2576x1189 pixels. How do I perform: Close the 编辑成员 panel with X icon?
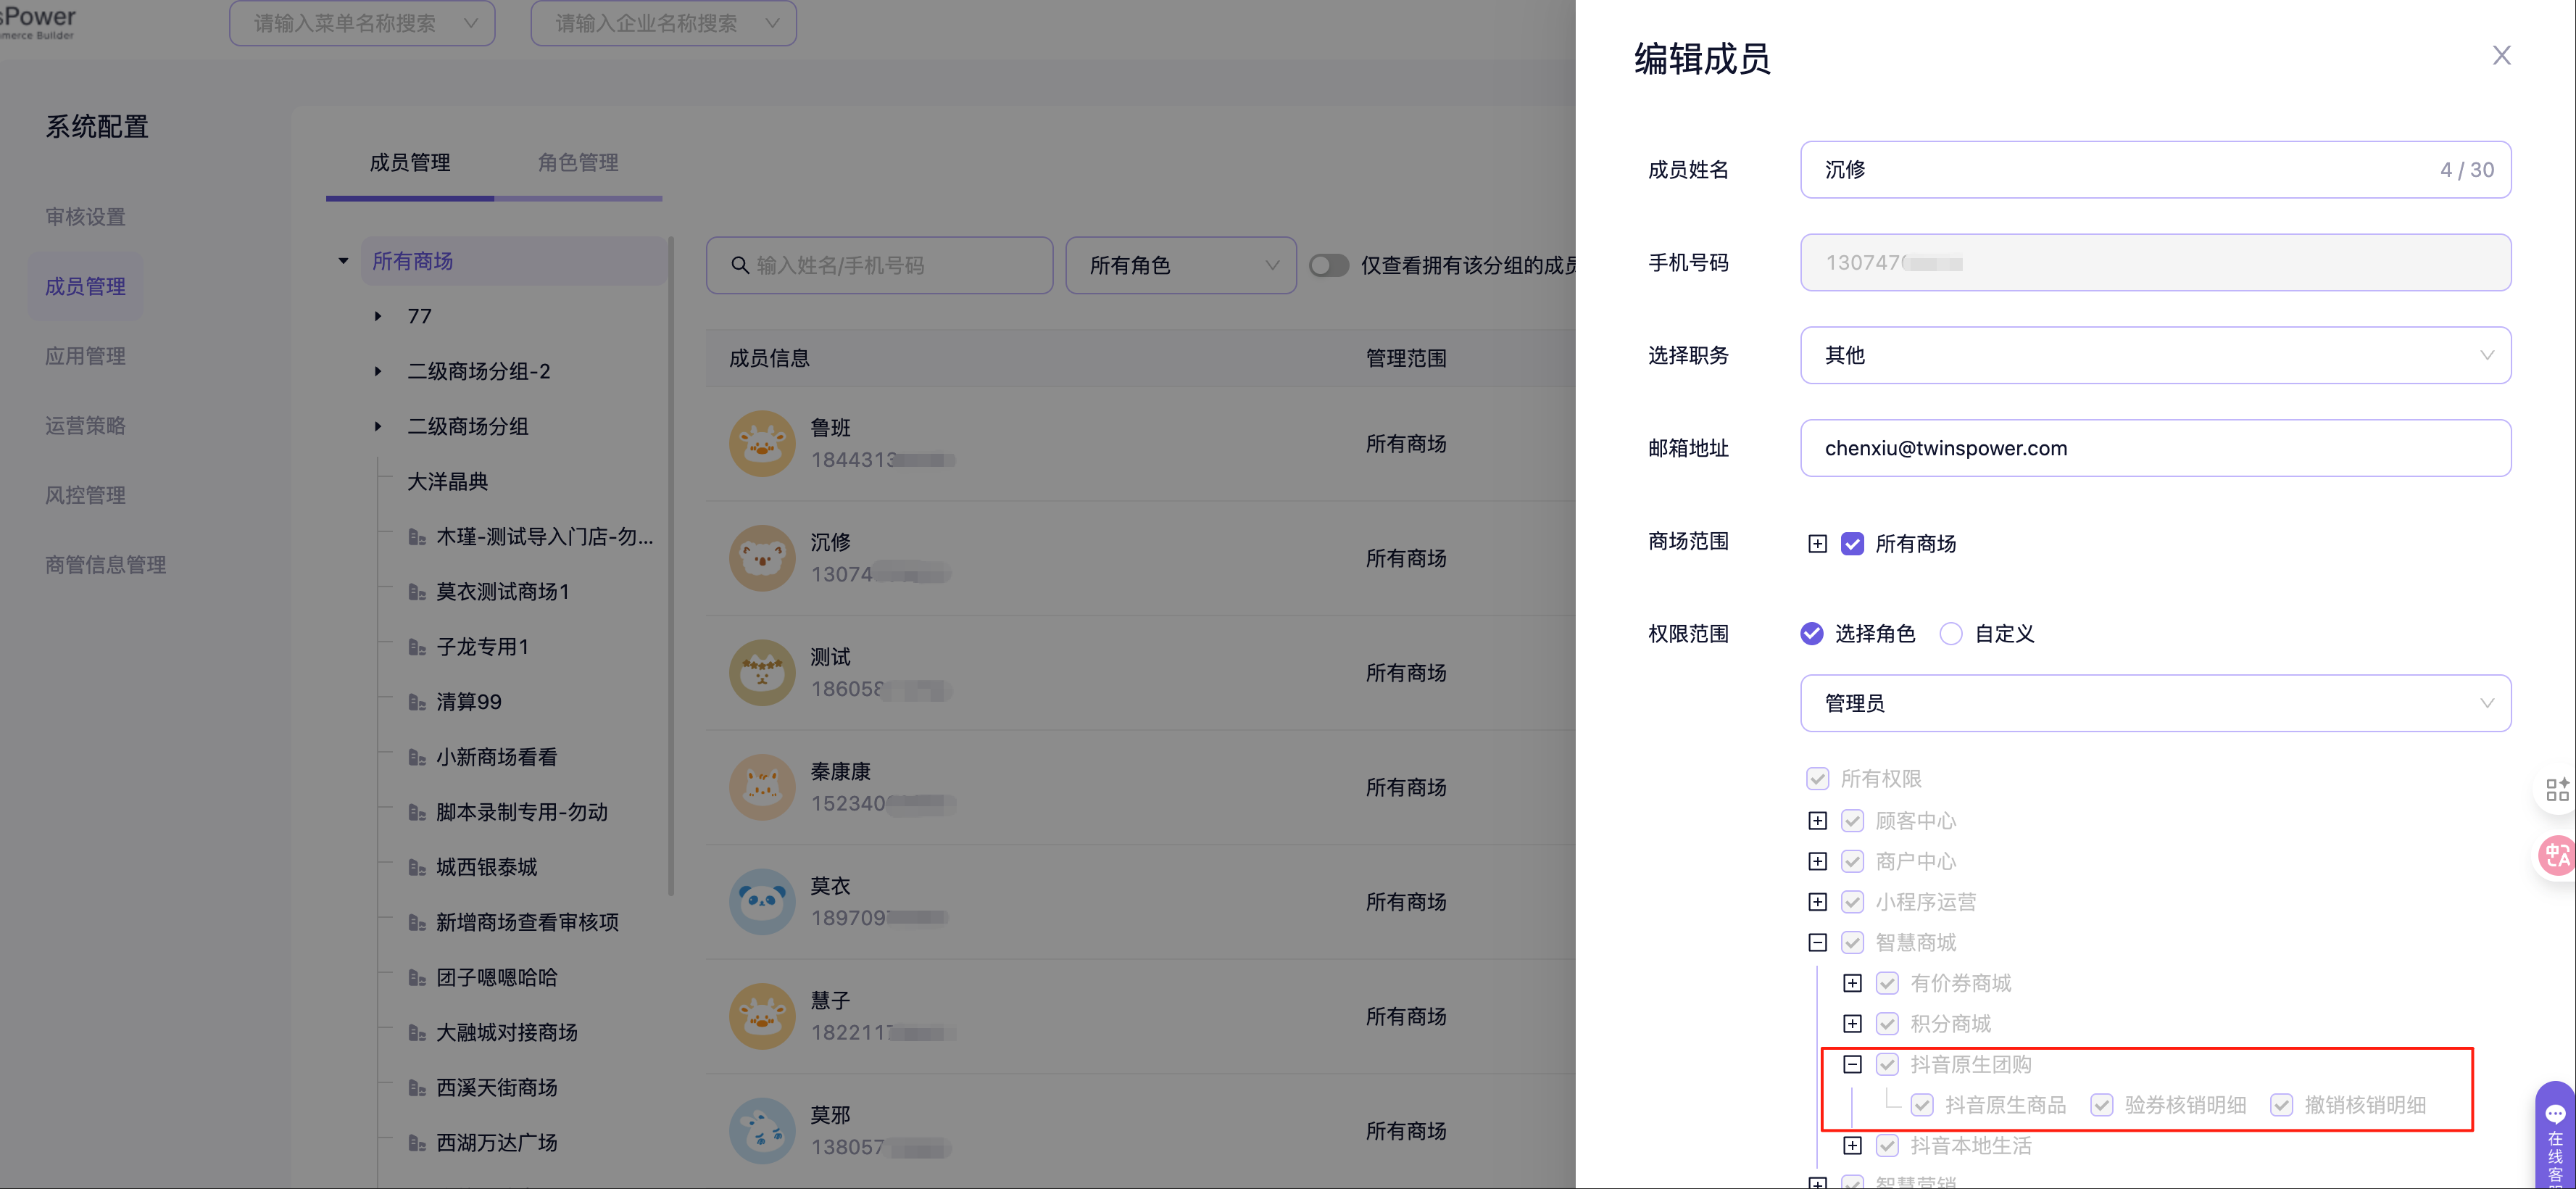(x=2501, y=56)
